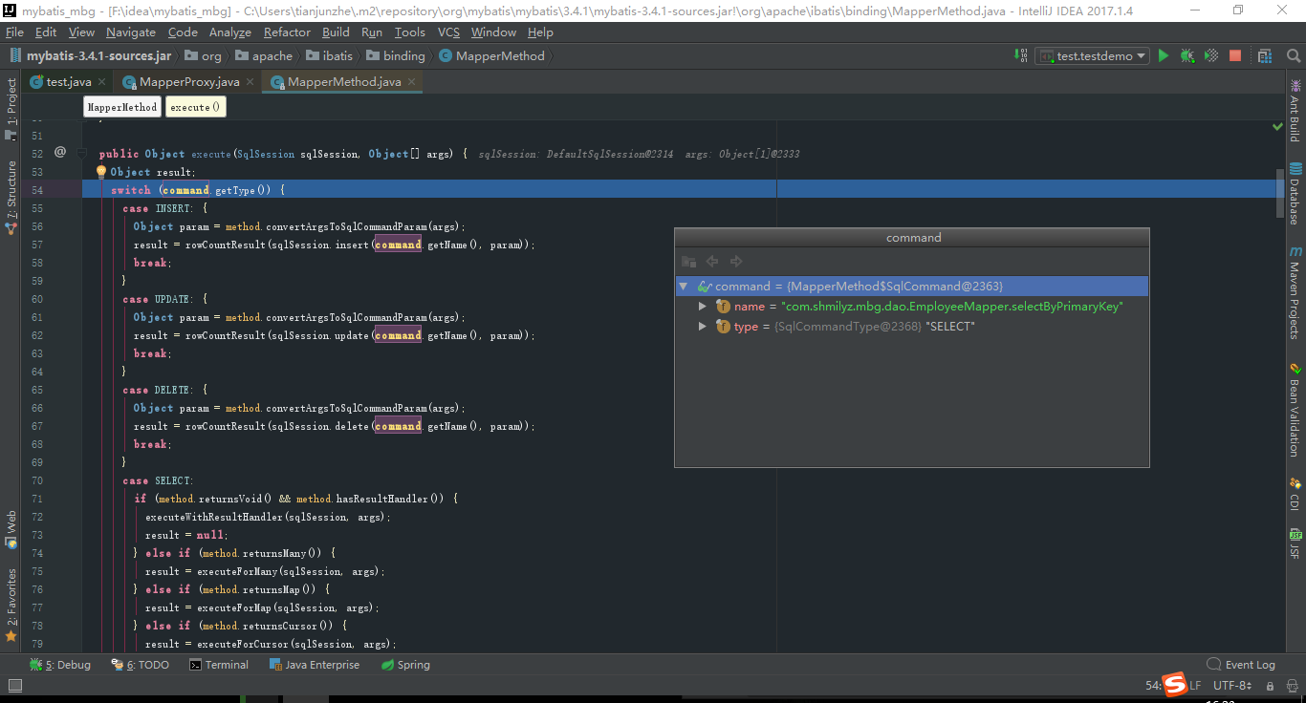The height and width of the screenshot is (703, 1306).
Task: Expand the type variable in command popup
Action: 702,326
